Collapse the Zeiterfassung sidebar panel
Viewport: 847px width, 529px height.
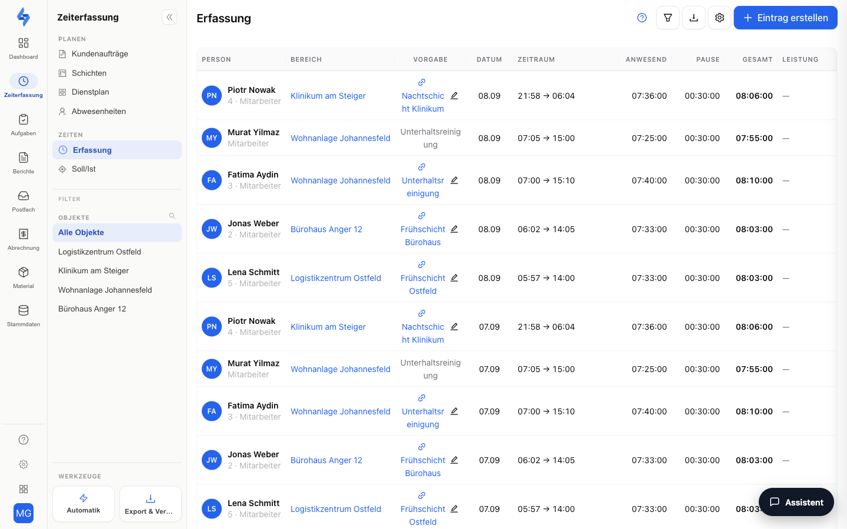(x=169, y=17)
